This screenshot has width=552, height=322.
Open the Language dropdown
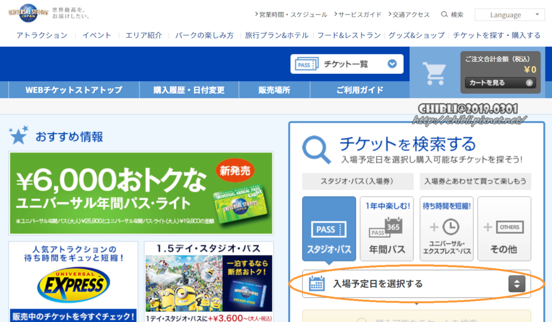pyautogui.click(x=509, y=15)
